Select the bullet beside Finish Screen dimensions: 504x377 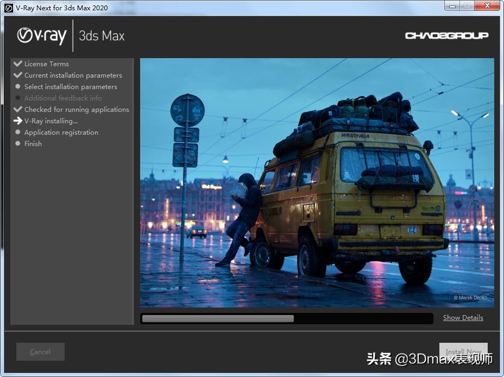point(18,143)
